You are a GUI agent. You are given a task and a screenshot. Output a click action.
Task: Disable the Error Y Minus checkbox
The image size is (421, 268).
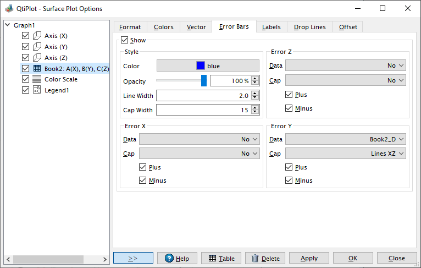click(x=289, y=181)
